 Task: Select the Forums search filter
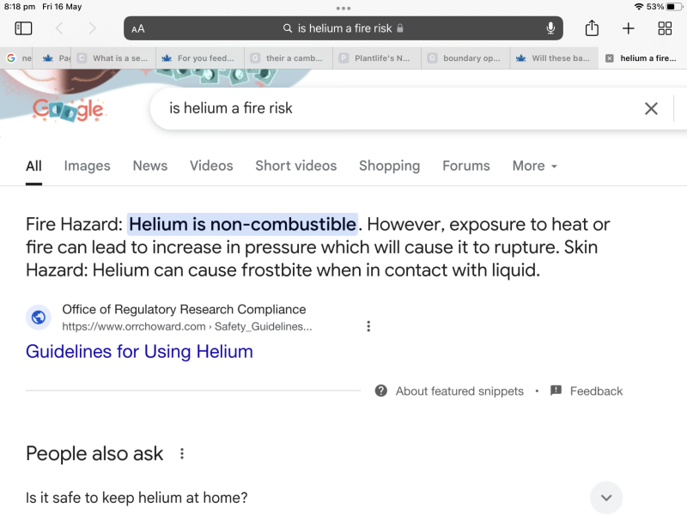pos(465,166)
